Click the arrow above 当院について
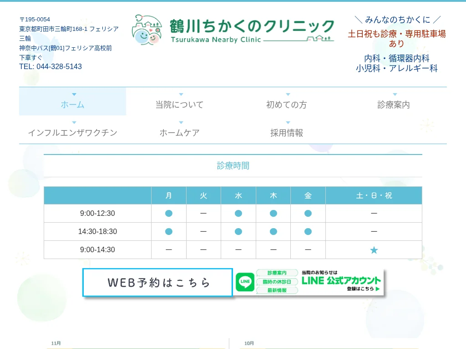The height and width of the screenshot is (349, 466). click(x=181, y=95)
